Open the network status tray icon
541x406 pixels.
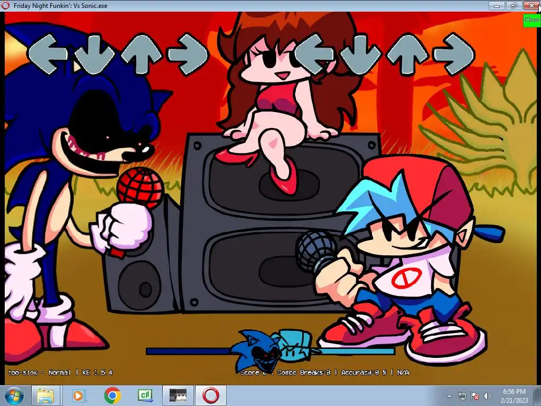[462, 396]
